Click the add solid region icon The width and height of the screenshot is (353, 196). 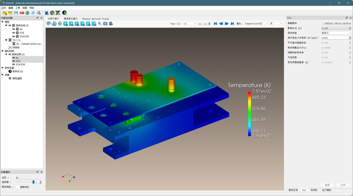52,13
